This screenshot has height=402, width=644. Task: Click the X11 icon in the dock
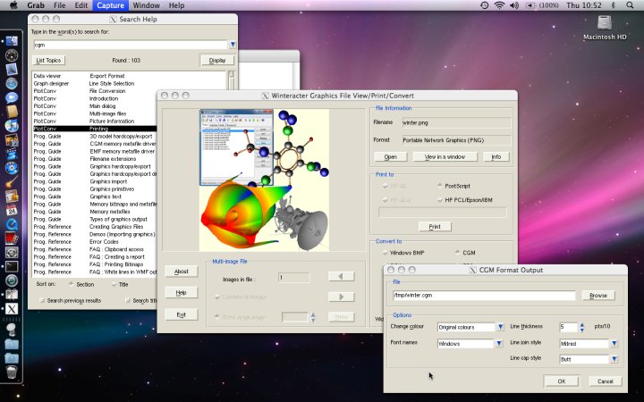click(12, 309)
